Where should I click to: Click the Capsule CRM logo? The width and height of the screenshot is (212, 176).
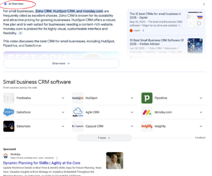click(78, 126)
